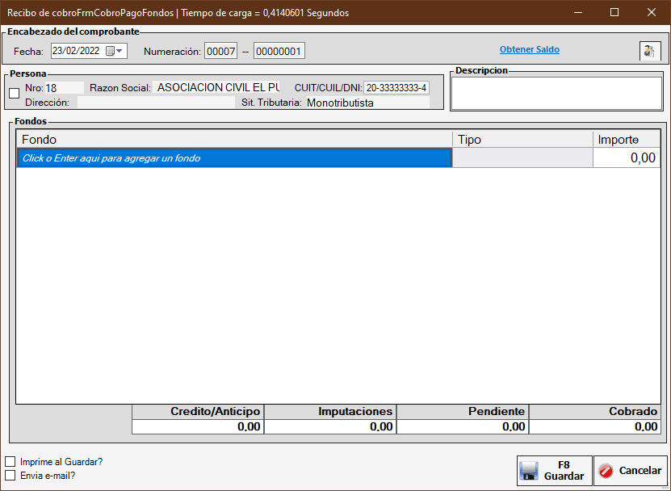
Task: Enable the Envia e-mail checkbox
Action: [10, 476]
